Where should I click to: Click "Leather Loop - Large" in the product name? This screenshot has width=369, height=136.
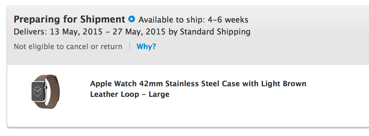pyautogui.click(x=130, y=94)
